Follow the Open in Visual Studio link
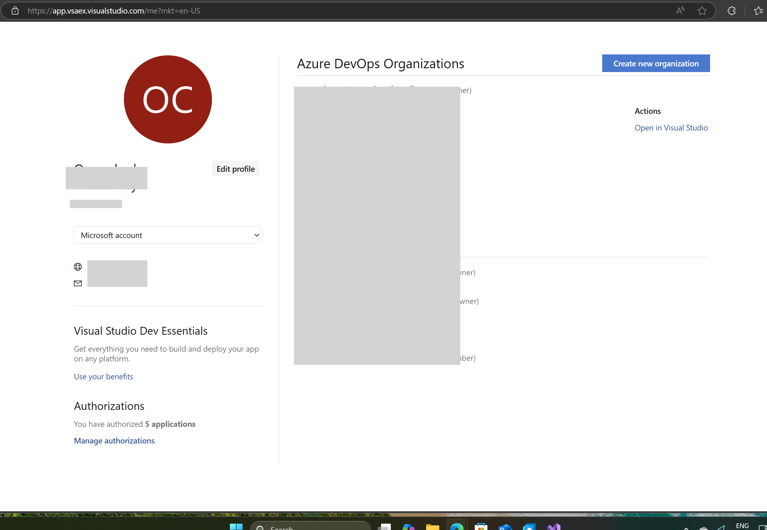The width and height of the screenshot is (767, 530). point(671,128)
